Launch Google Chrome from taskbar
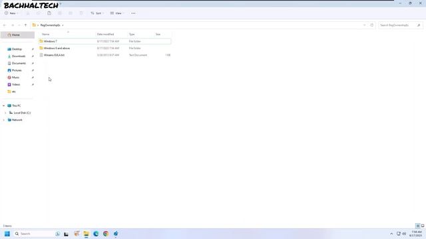Screen dimensions: 426x239 (106, 234)
